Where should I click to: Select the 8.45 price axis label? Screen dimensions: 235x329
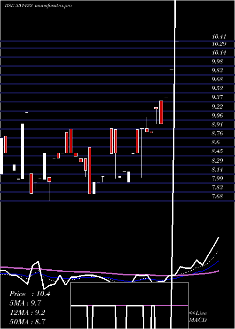tap(217, 151)
